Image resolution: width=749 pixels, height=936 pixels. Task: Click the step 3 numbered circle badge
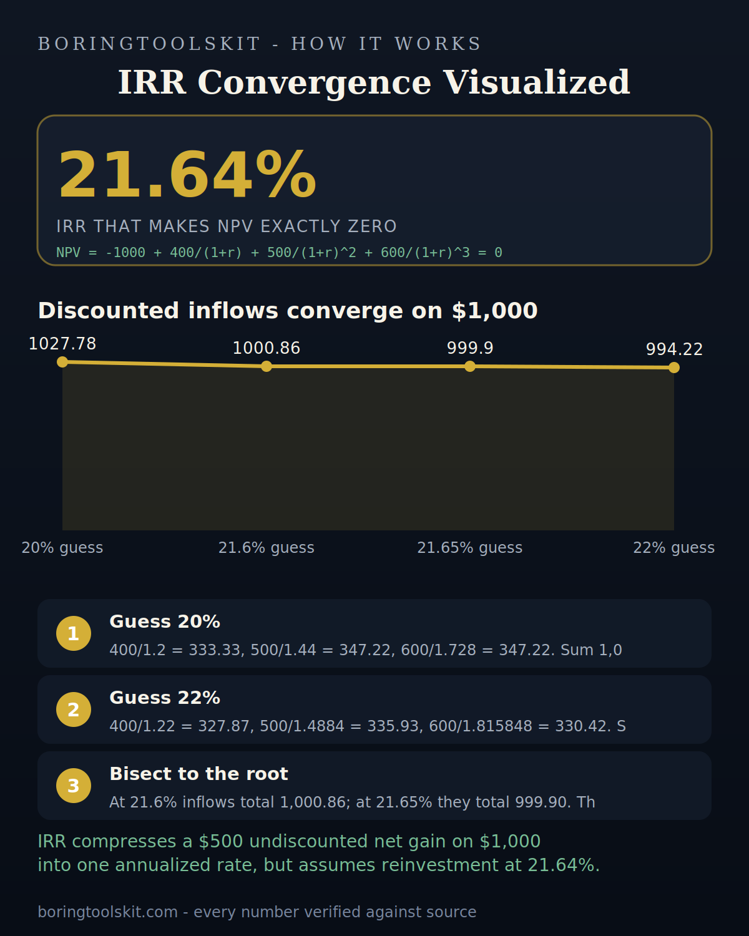[74, 786]
